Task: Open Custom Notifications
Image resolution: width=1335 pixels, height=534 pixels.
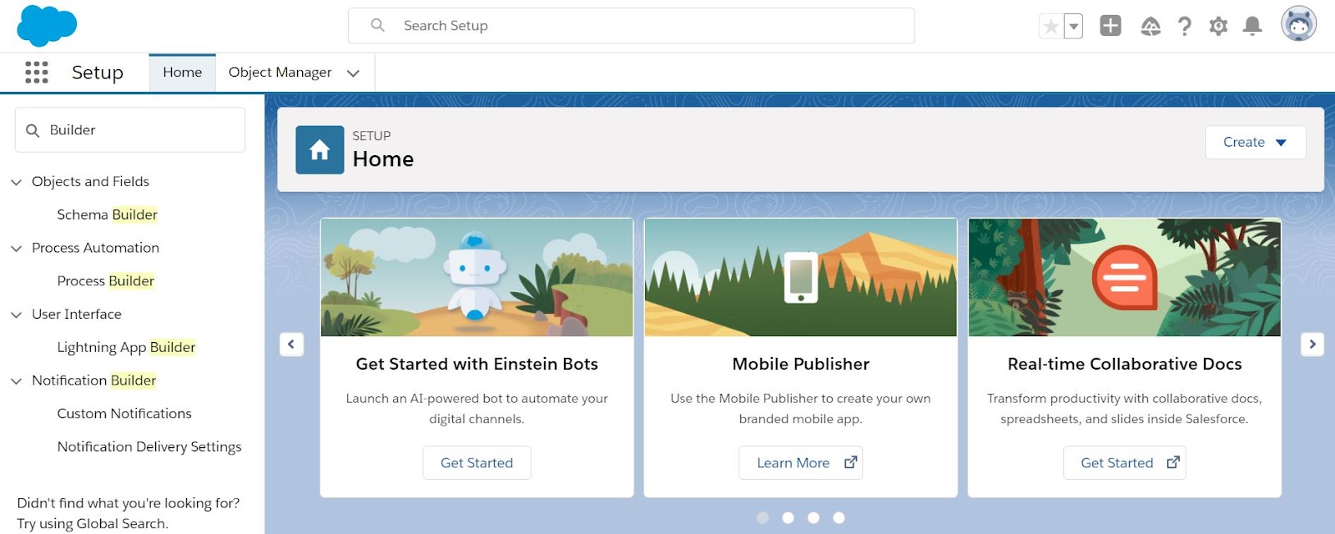Action: (124, 414)
